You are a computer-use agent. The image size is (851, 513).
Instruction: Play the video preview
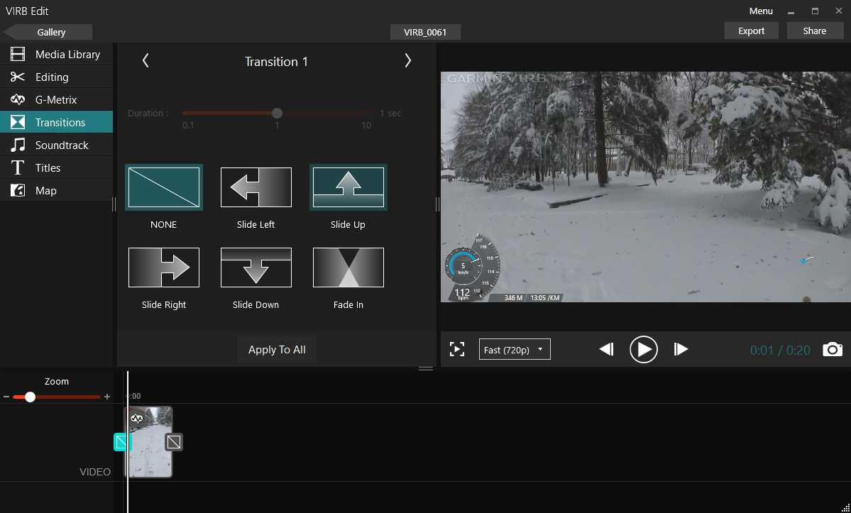pyautogui.click(x=643, y=349)
